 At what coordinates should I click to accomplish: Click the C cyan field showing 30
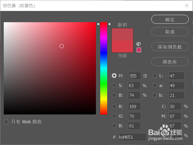point(175,106)
